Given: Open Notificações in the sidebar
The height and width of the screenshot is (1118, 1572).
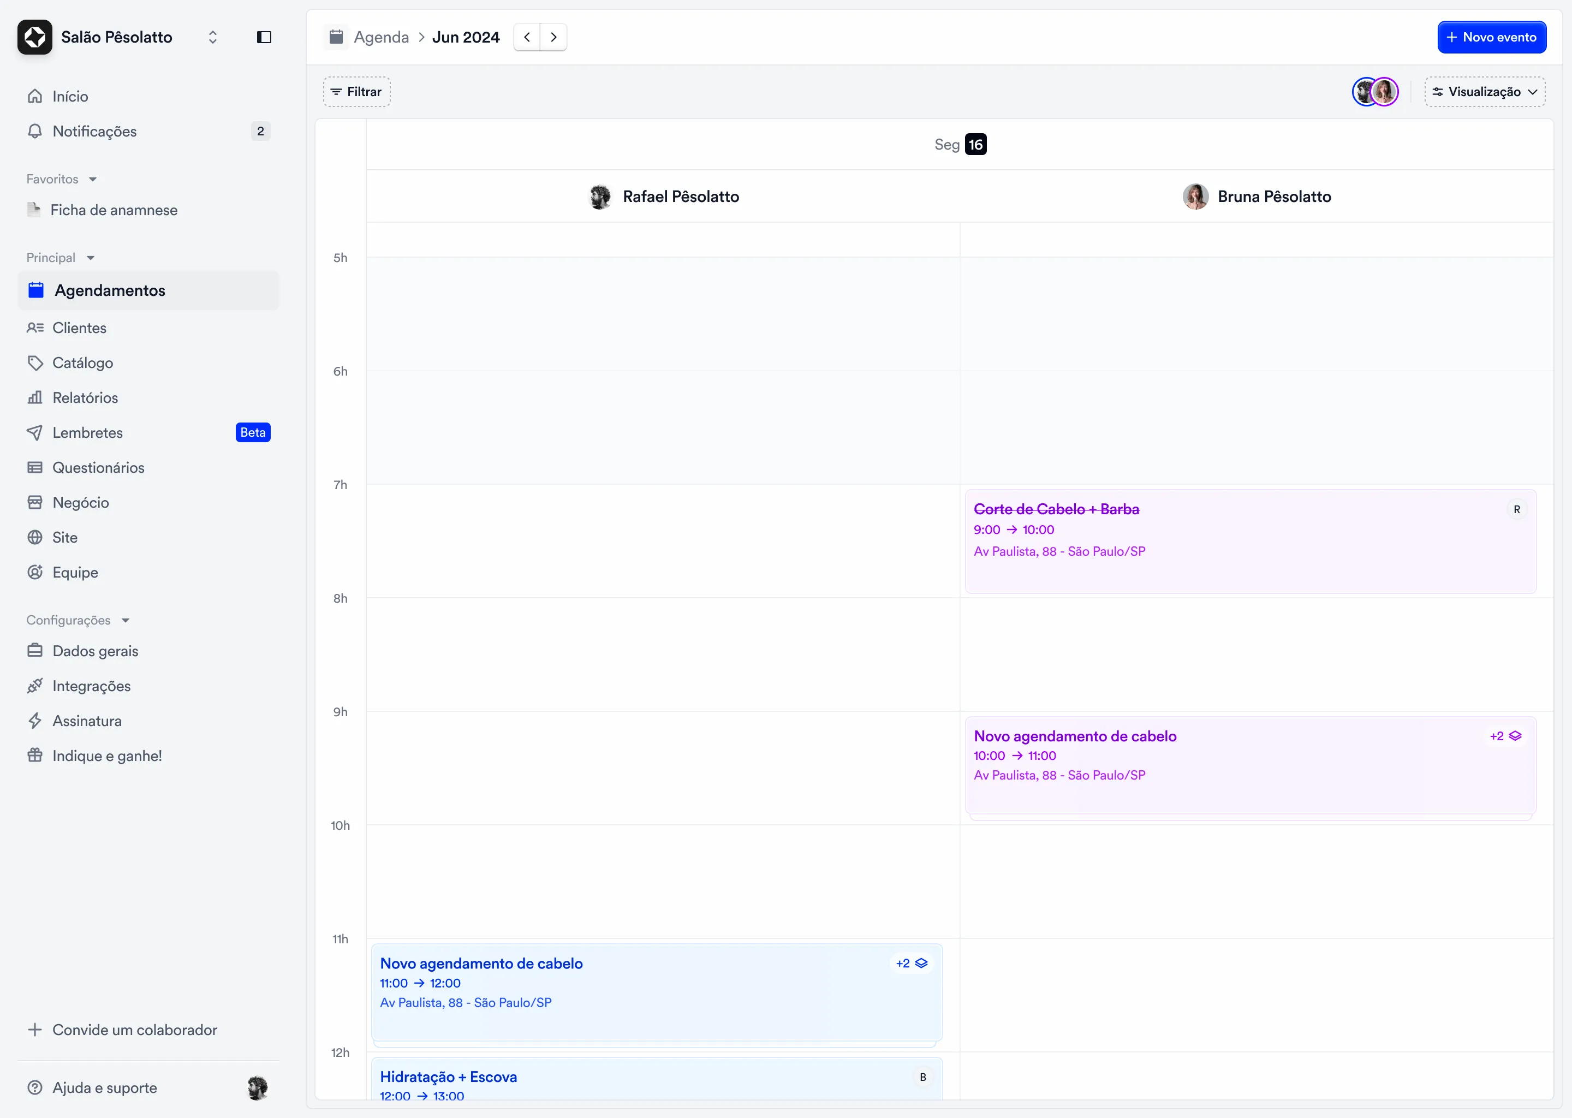Looking at the screenshot, I should coord(148,132).
